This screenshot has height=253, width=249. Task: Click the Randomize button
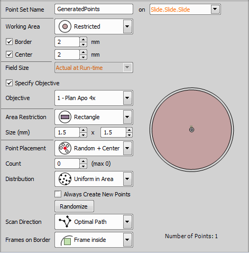click(x=74, y=206)
